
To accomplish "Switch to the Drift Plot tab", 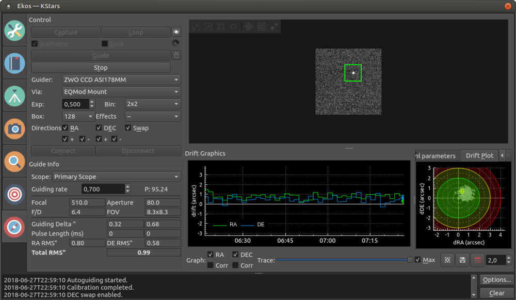I will [x=479, y=155].
